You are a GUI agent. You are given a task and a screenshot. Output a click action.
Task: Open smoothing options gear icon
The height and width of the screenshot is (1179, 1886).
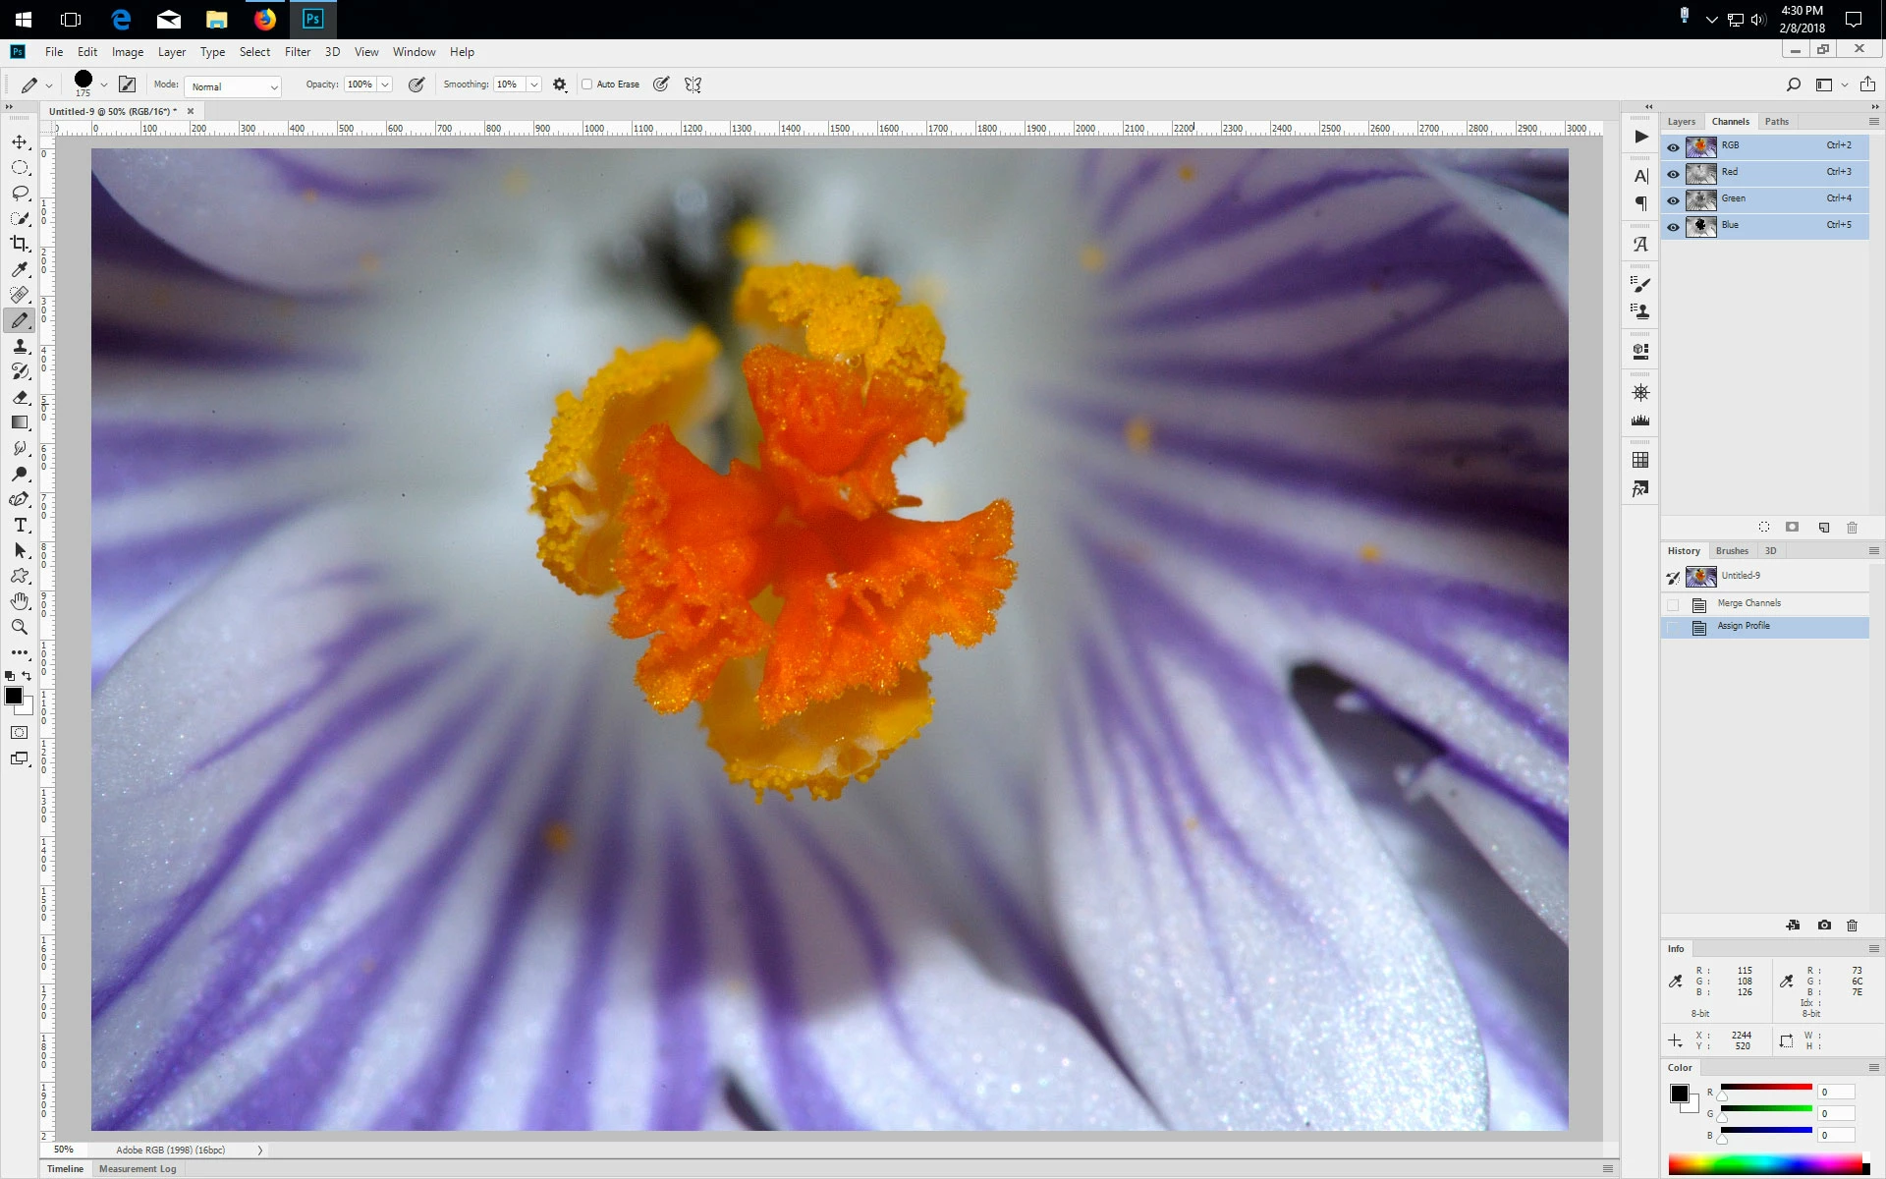click(560, 84)
